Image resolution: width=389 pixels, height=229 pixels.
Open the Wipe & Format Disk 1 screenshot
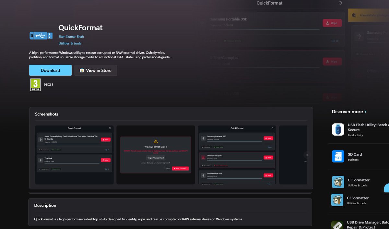coord(156,155)
